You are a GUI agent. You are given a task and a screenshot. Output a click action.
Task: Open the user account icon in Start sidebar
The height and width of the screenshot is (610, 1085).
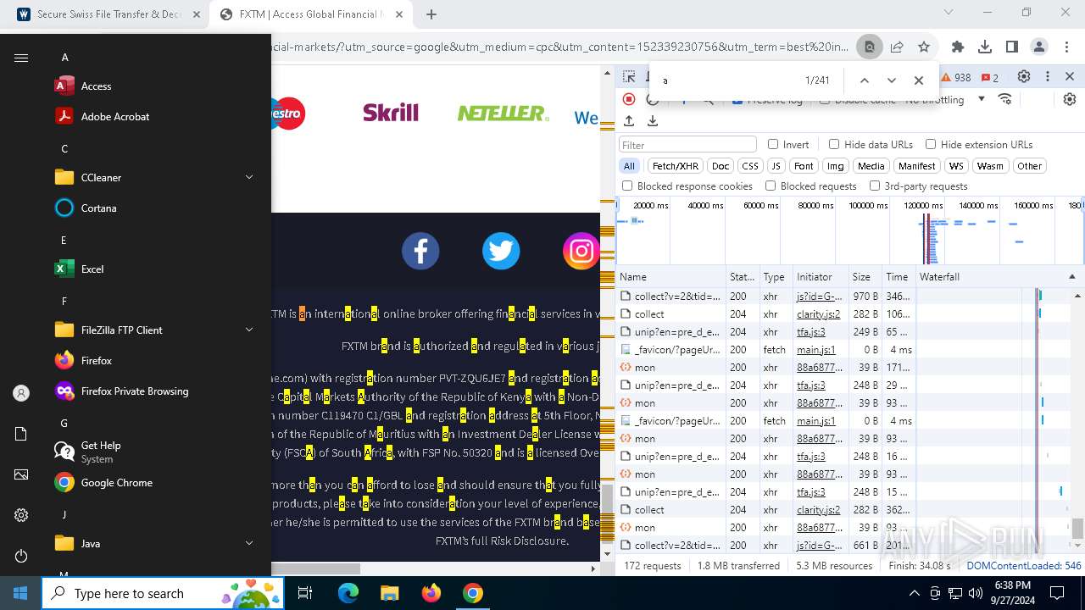click(x=21, y=393)
